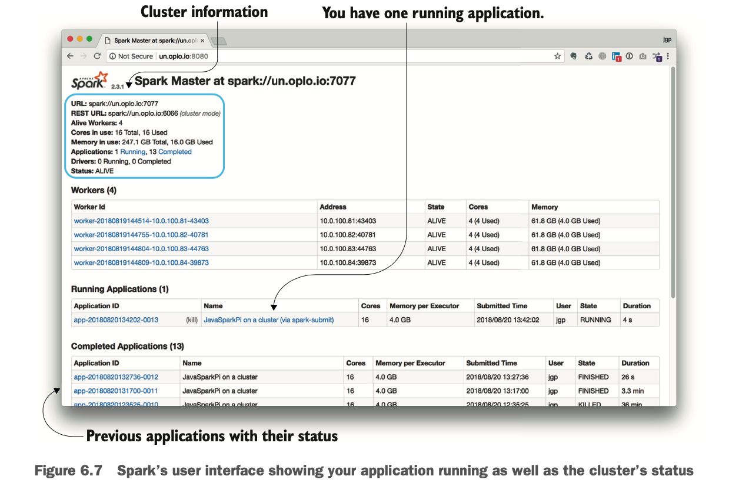This screenshot has width=739, height=486.
Task: Open the Completed applications link
Action: [x=175, y=152]
